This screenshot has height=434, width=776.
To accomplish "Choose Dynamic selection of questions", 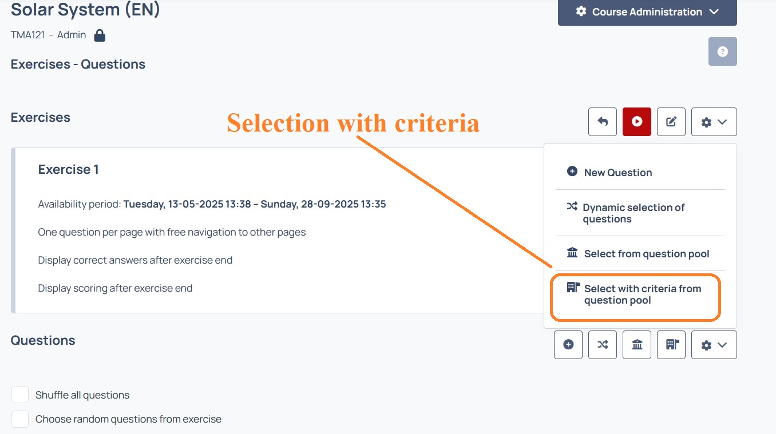I will pyautogui.click(x=640, y=213).
